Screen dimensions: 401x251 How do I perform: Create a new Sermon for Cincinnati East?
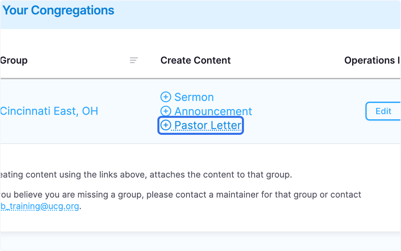click(194, 97)
